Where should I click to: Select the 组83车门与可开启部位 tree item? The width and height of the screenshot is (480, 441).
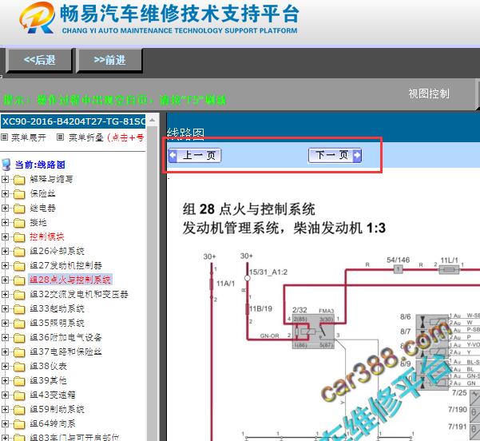pos(74,437)
